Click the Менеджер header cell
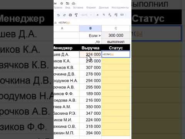Viewport: 185px width, 139px height. pos(66,48)
